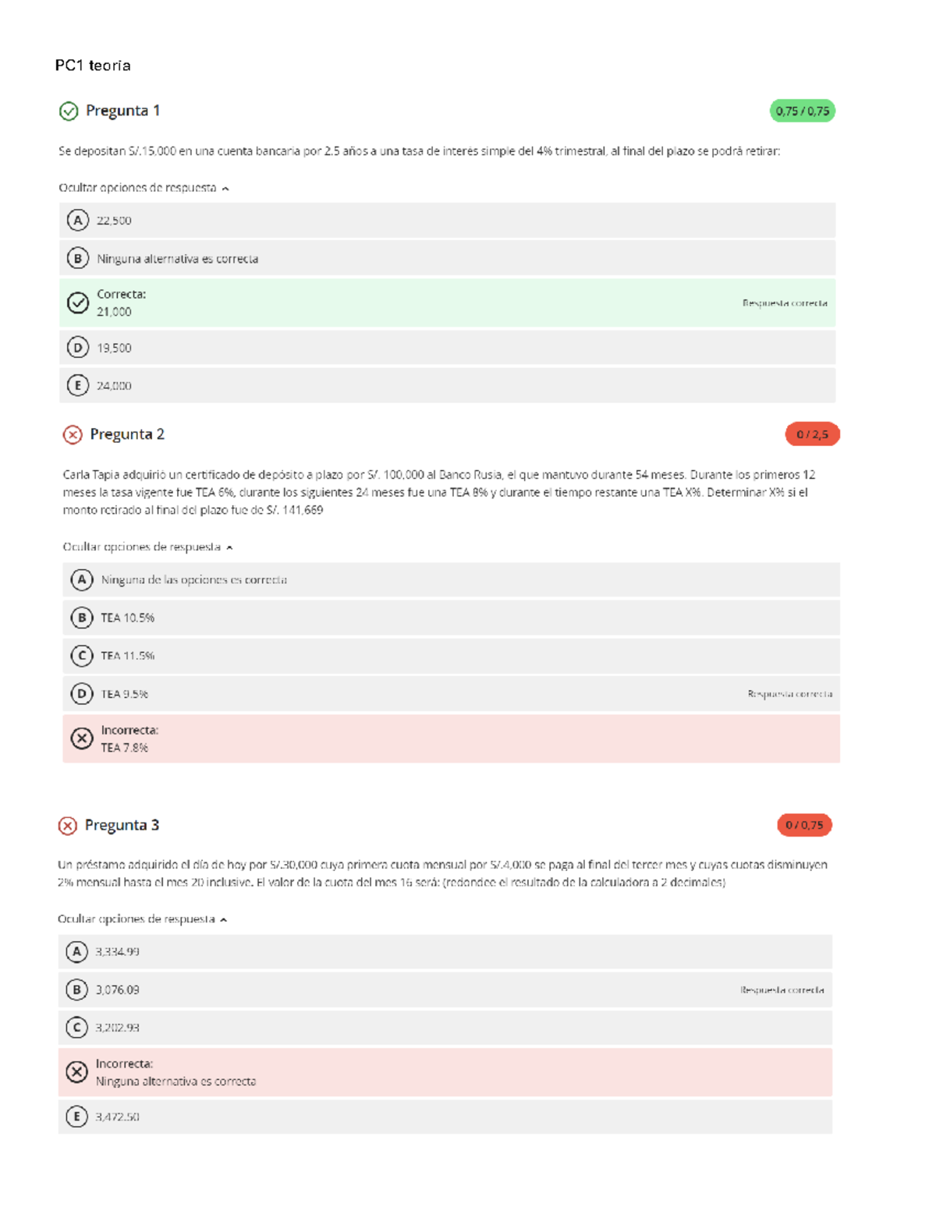The image size is (936, 1211).
Task: Click the red X icon beside Pregunta 2
Action: (x=73, y=434)
